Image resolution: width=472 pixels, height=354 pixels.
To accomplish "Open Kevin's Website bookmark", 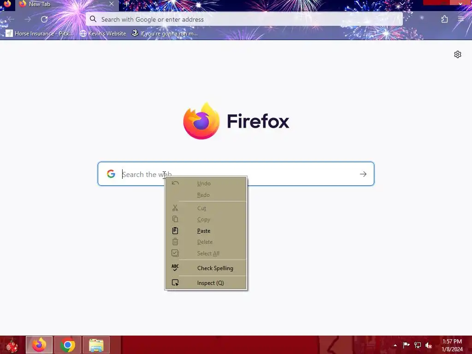I will tap(103, 33).
